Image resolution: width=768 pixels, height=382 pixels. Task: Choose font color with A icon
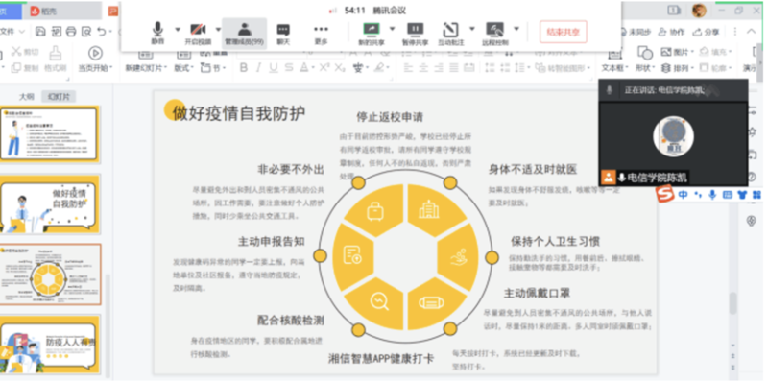pos(304,67)
